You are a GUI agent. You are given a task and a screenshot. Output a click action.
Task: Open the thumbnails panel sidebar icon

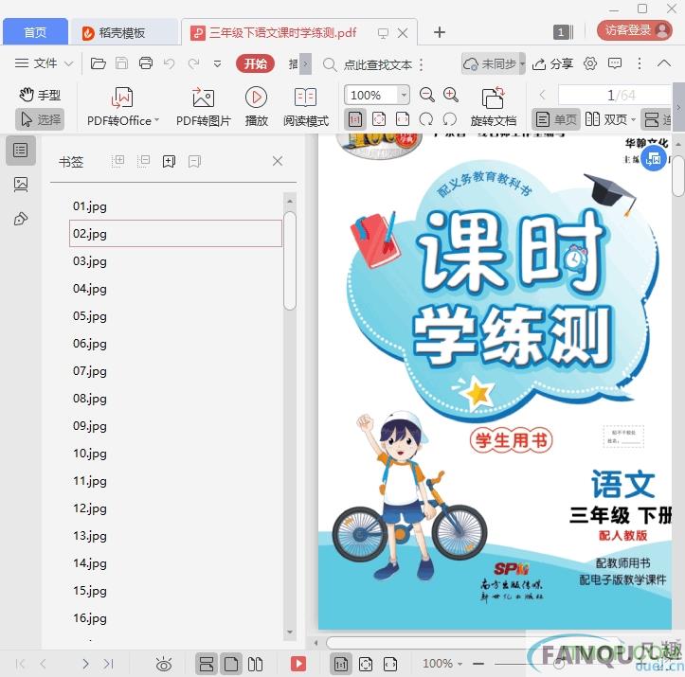(x=21, y=185)
